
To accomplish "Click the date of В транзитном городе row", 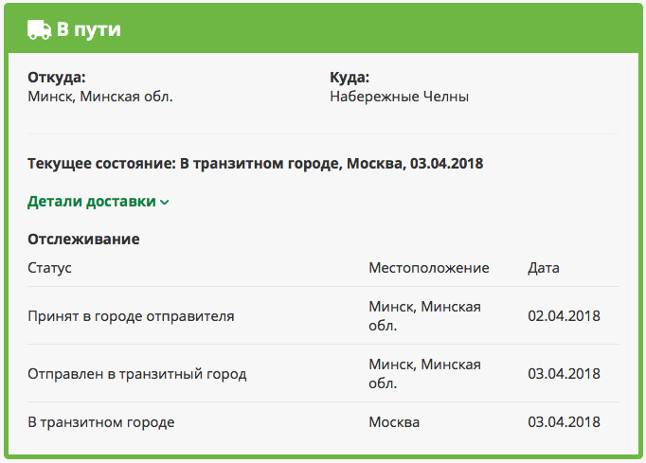I will [564, 421].
